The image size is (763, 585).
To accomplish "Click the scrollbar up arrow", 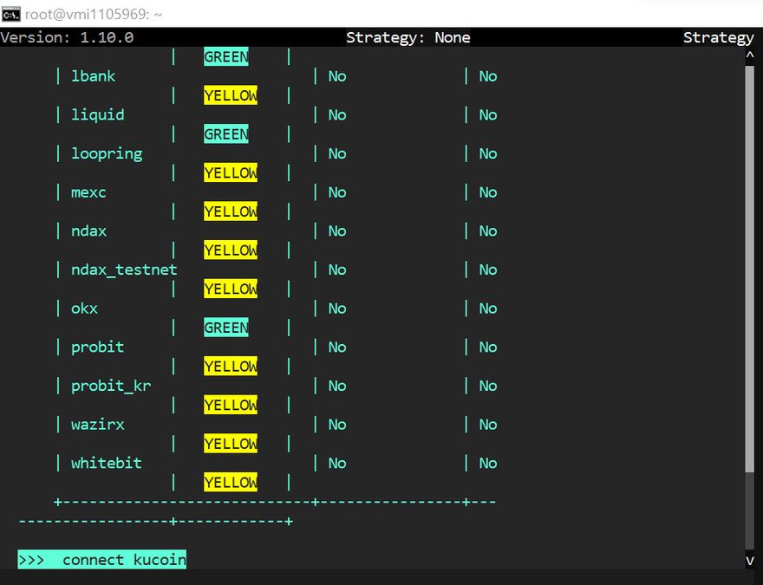I will pyautogui.click(x=750, y=55).
